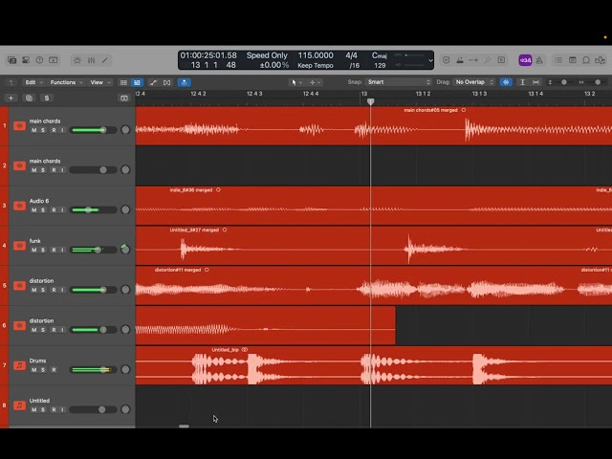The image size is (612, 459).
Task: Click the Editors pencil icon
Action: coord(105,60)
